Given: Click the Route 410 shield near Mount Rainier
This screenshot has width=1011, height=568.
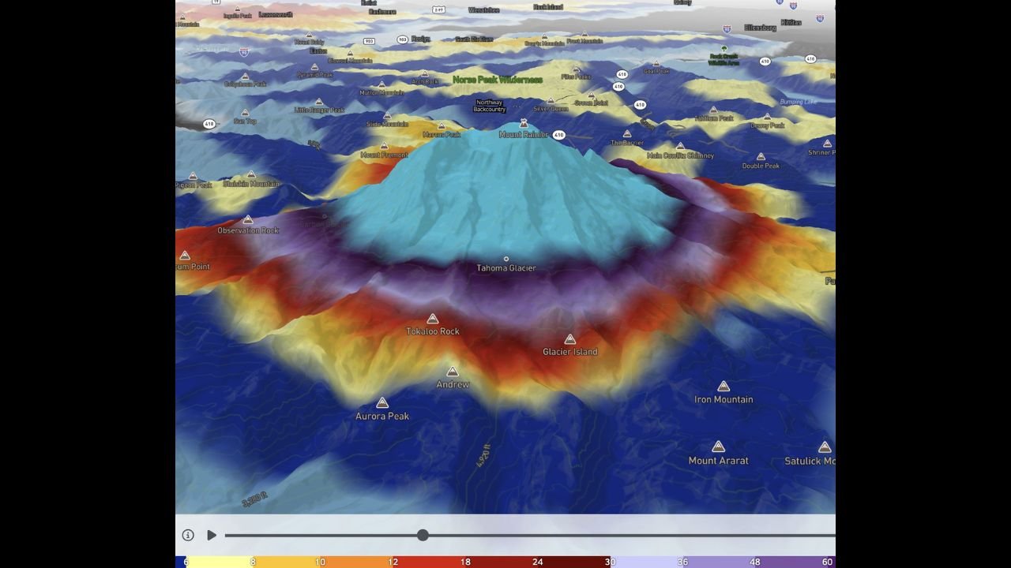Looking at the screenshot, I should (x=559, y=135).
